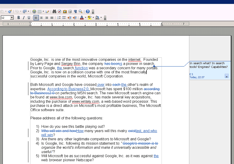Screen dimensions: 234x164
Task: Click the Format Paintbrush icon
Action: 10,11
